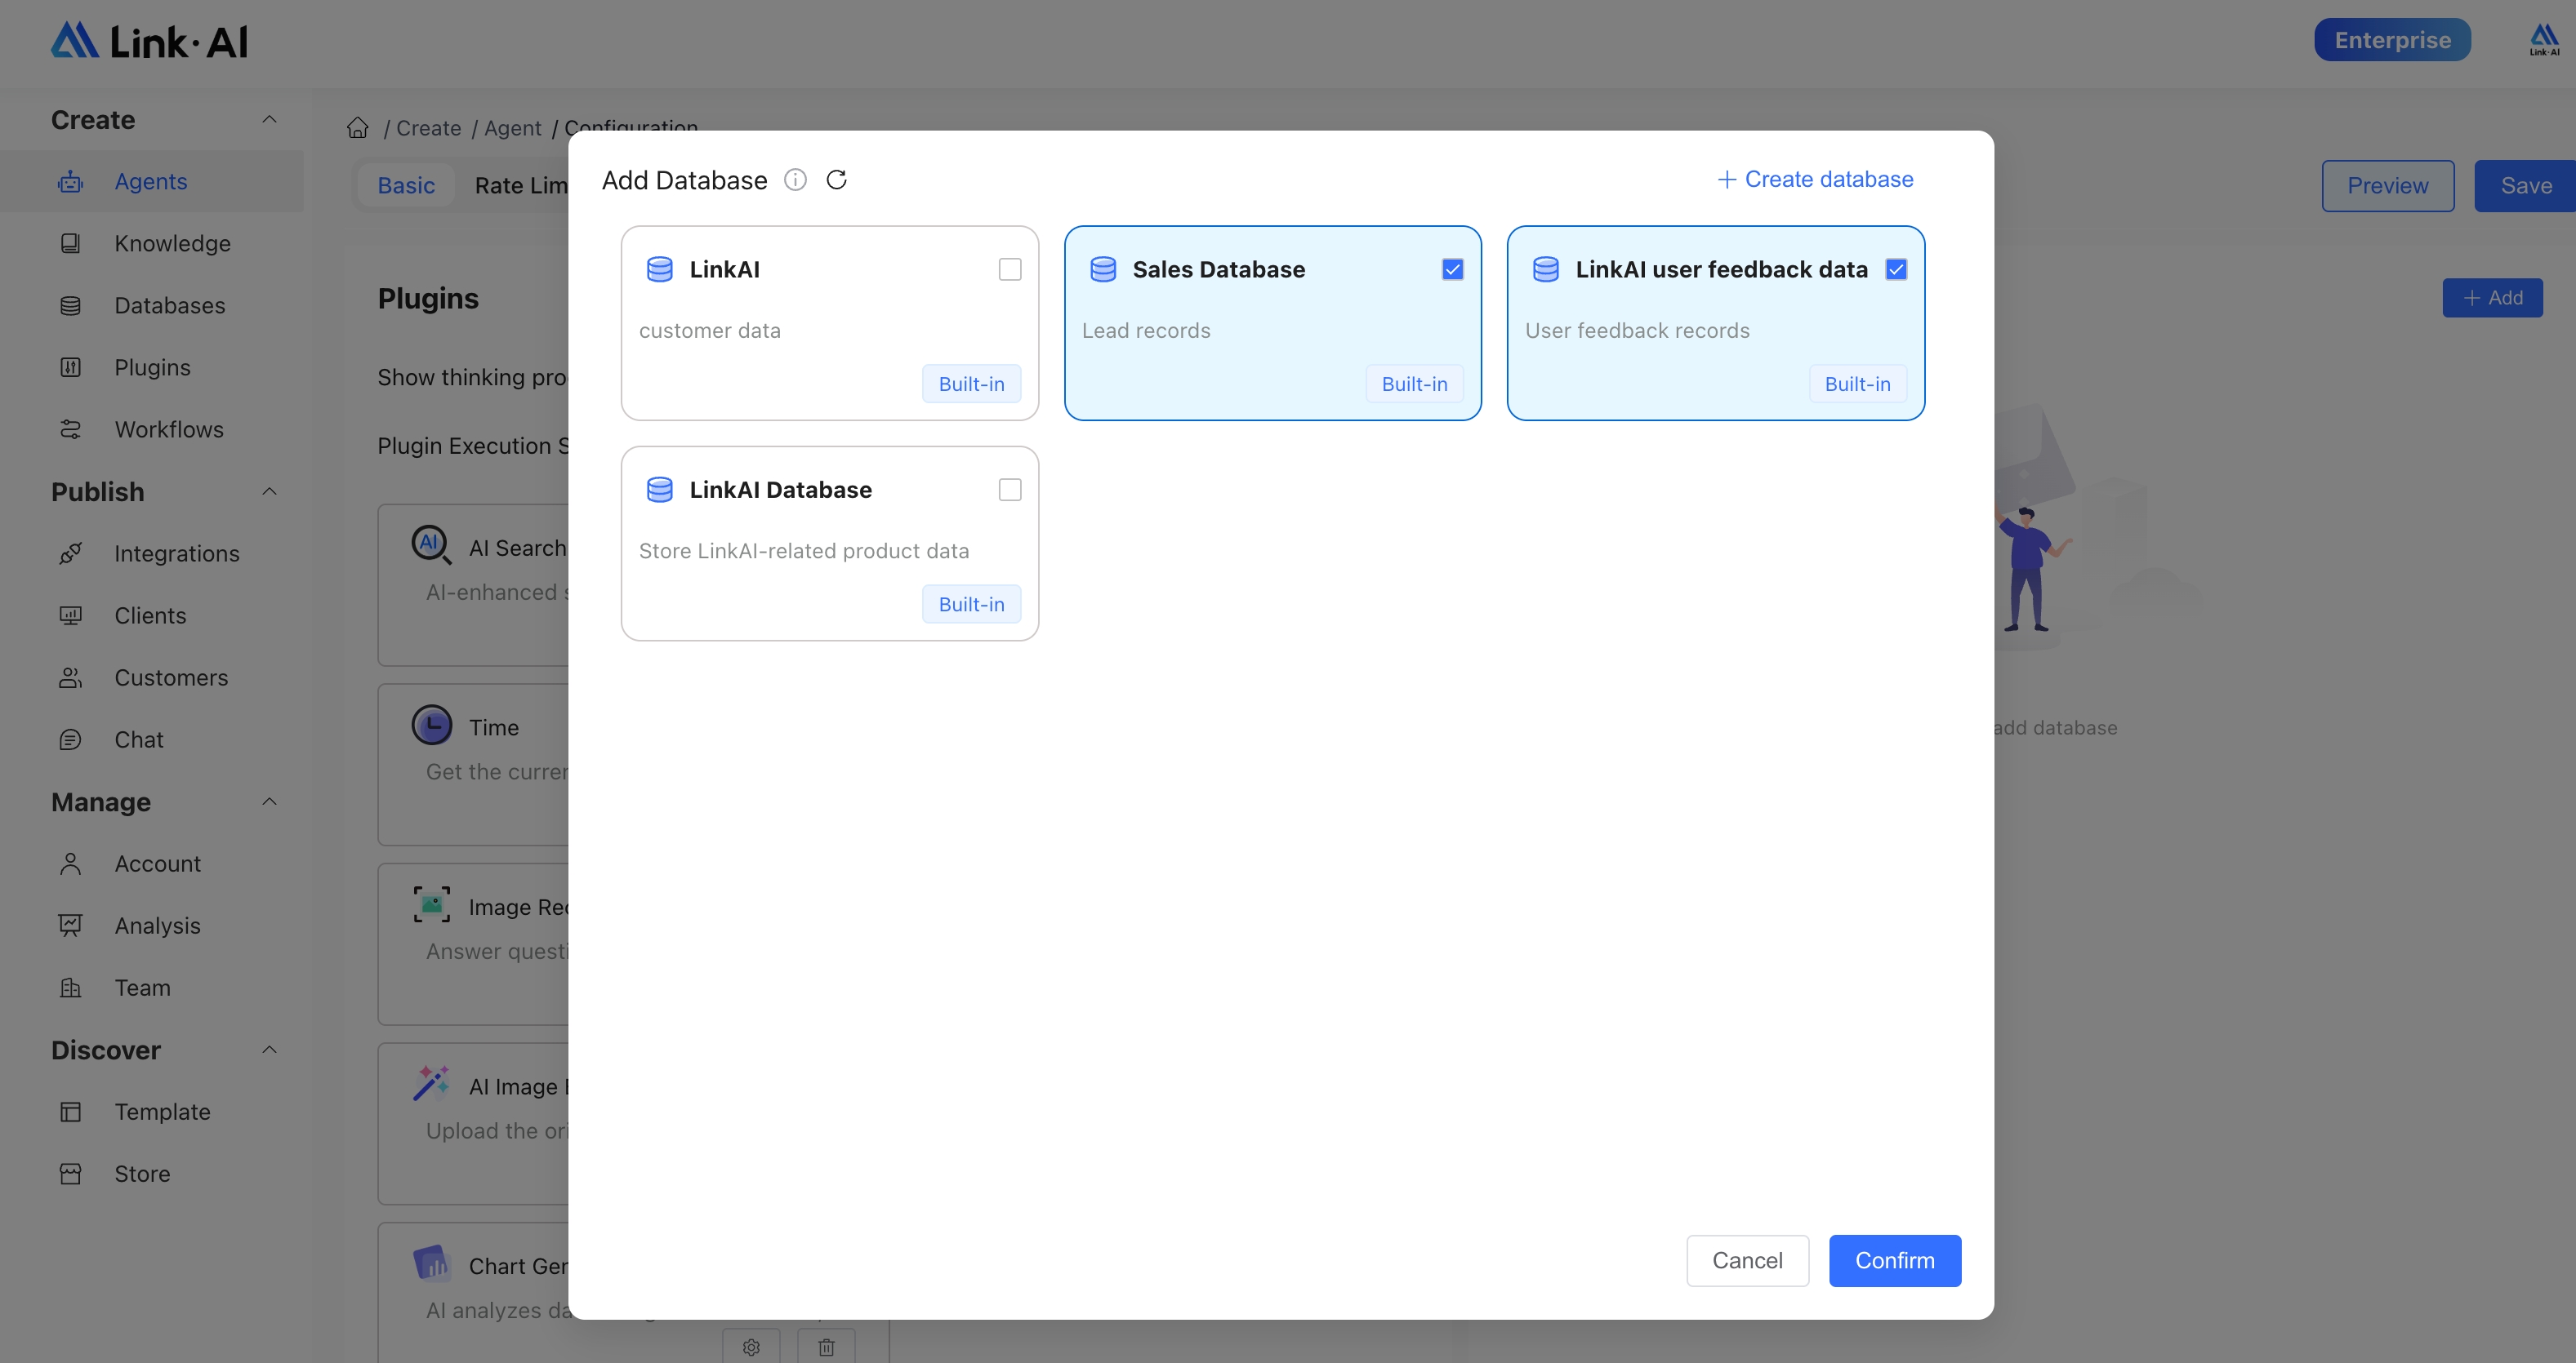The height and width of the screenshot is (1363, 2576).
Task: Click the AI Image magic wand icon
Action: tap(432, 1083)
